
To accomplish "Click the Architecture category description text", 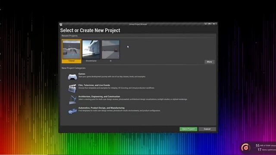I will pyautogui.click(x=133, y=99).
